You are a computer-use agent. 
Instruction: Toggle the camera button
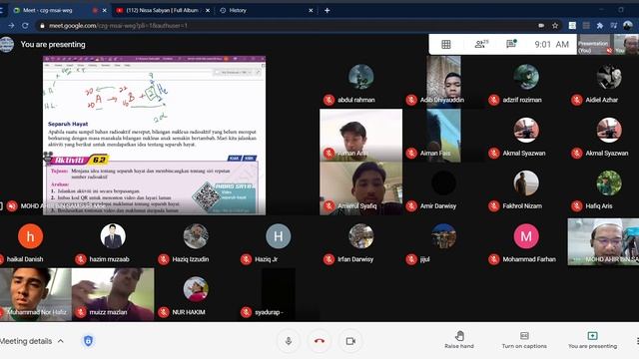(x=350, y=341)
